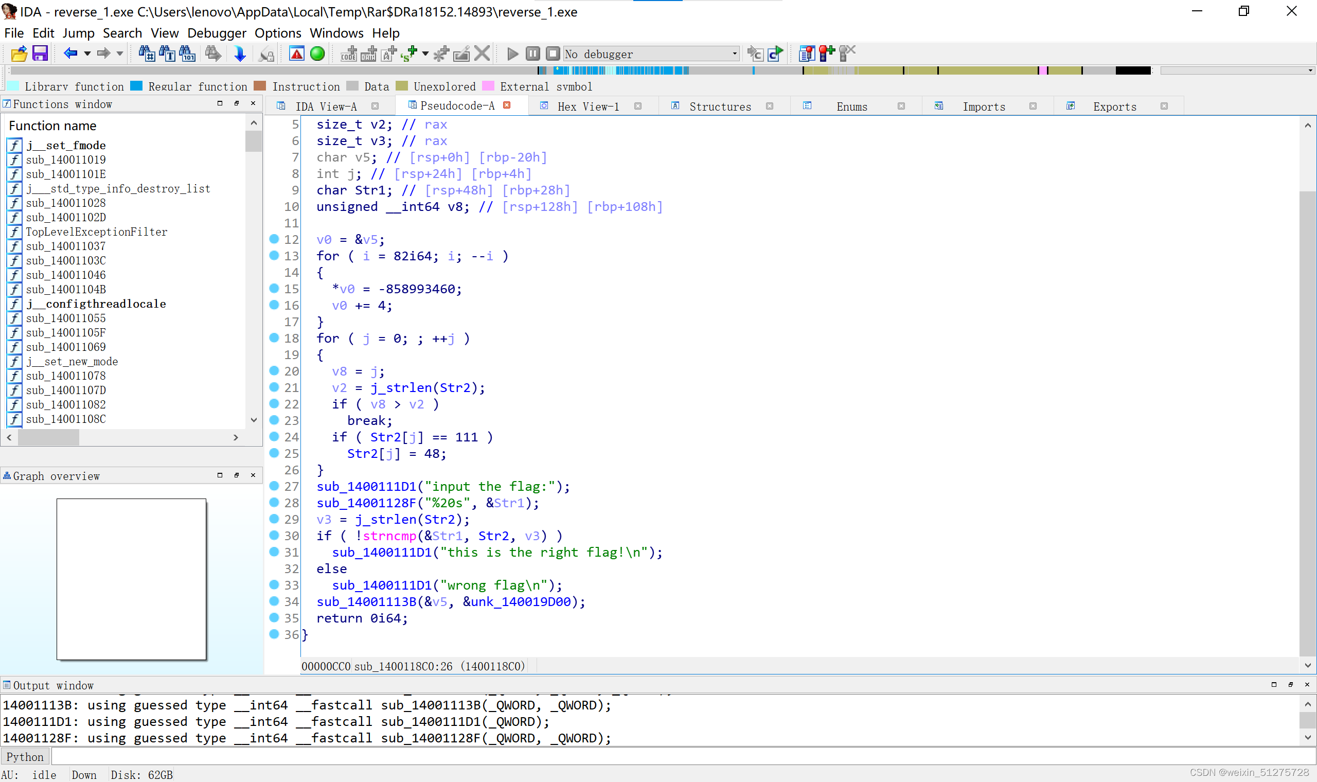Image resolution: width=1317 pixels, height=782 pixels.
Task: Open the string style dropdown arrow
Action: pyautogui.click(x=425, y=54)
